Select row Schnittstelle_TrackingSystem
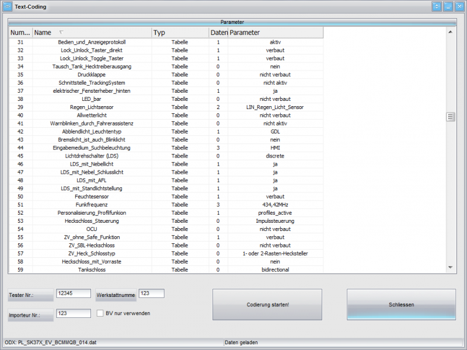Screen dimensions: 467x350 tap(166, 83)
